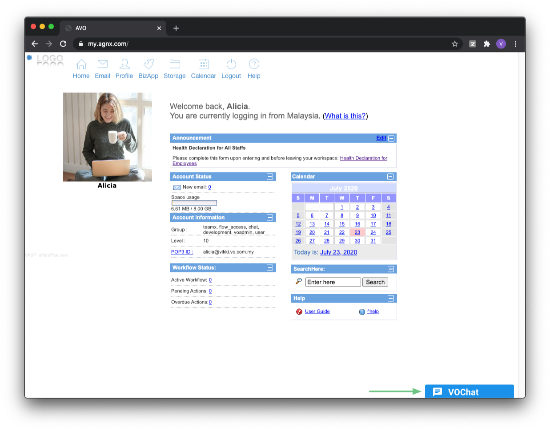Screen dimensions: 550x431
Task: Open the Help question mark icon
Action: pyautogui.click(x=254, y=64)
